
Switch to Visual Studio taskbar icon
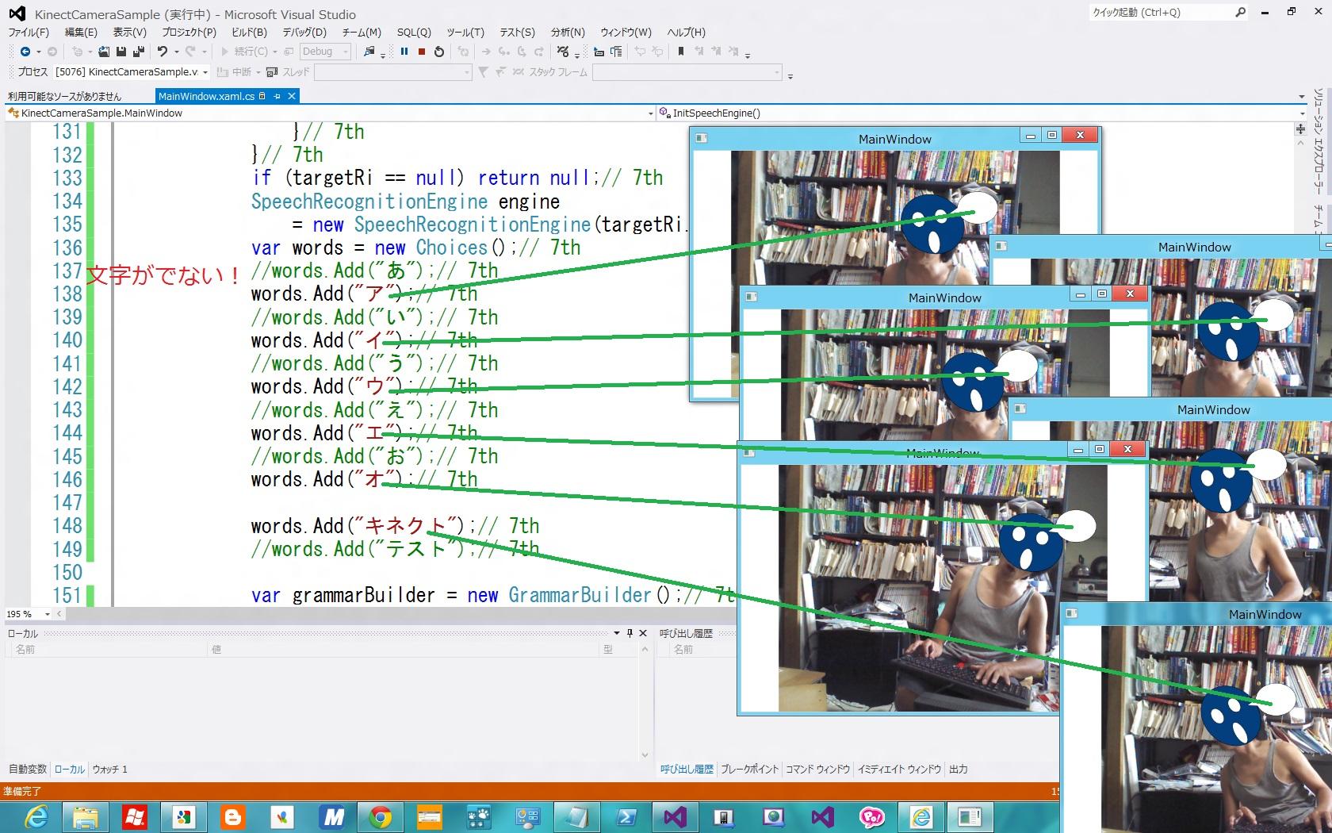(676, 817)
